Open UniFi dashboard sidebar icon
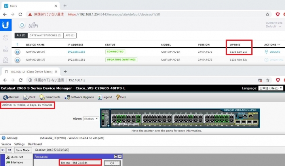 [x=6, y=38]
